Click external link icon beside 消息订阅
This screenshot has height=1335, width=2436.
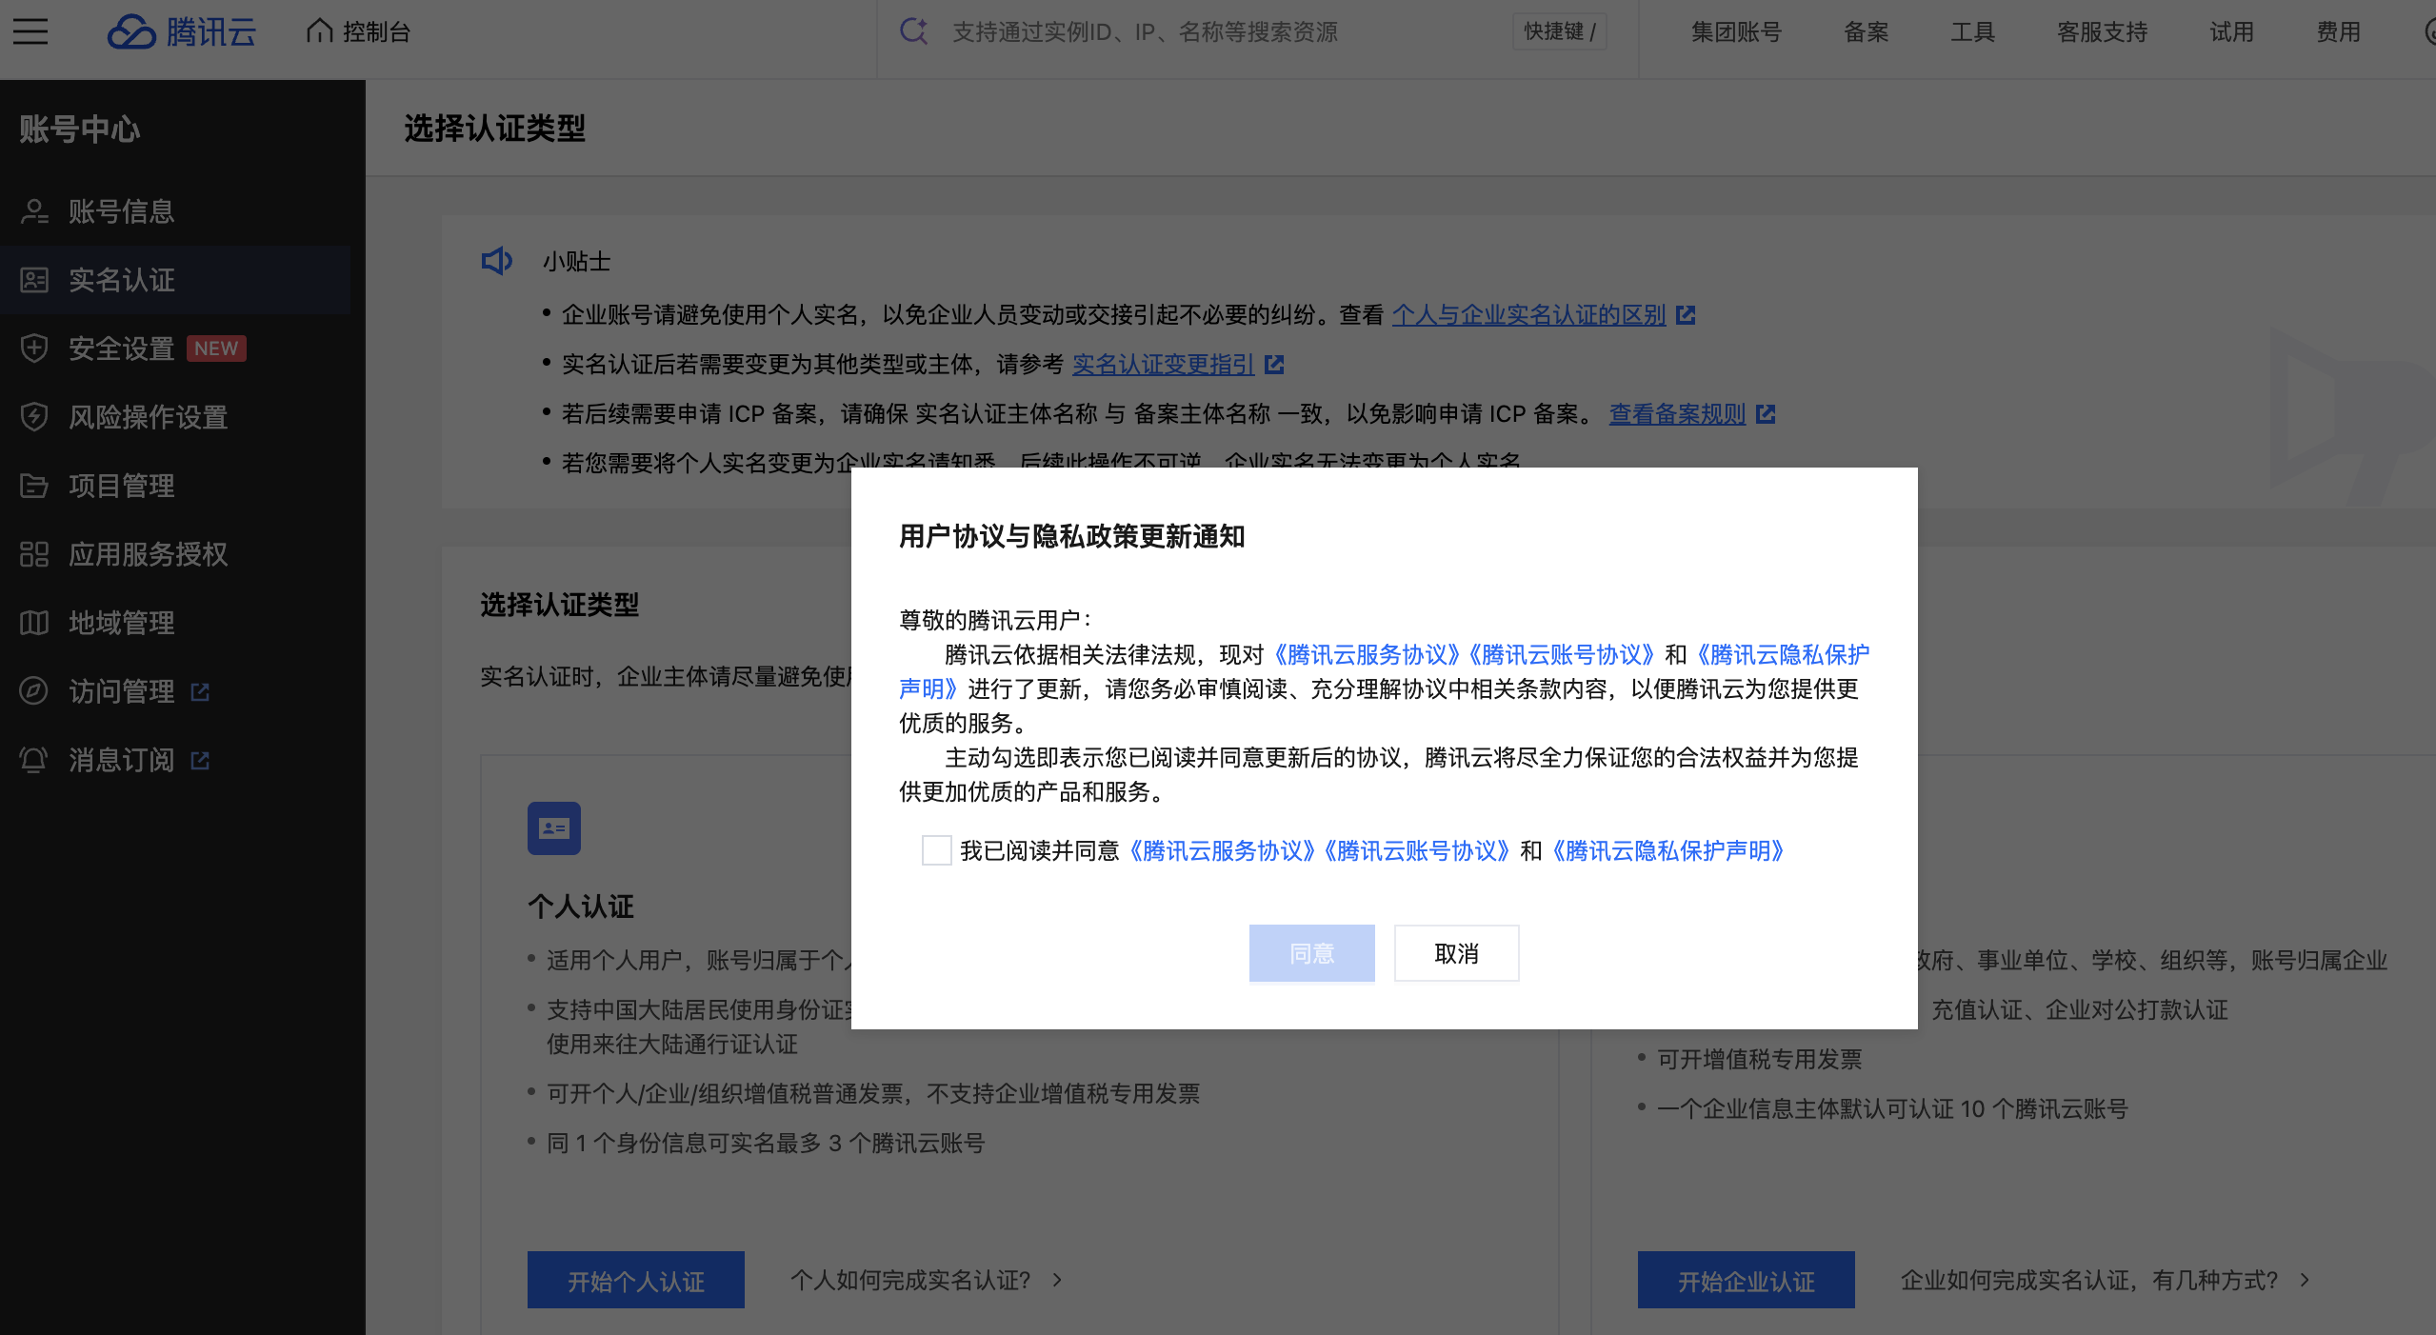(x=200, y=761)
